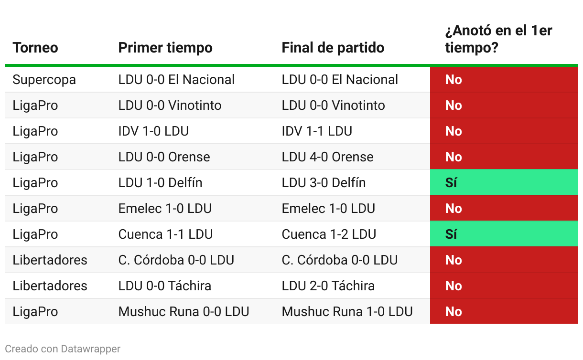Click the Torneo column header

(35, 48)
